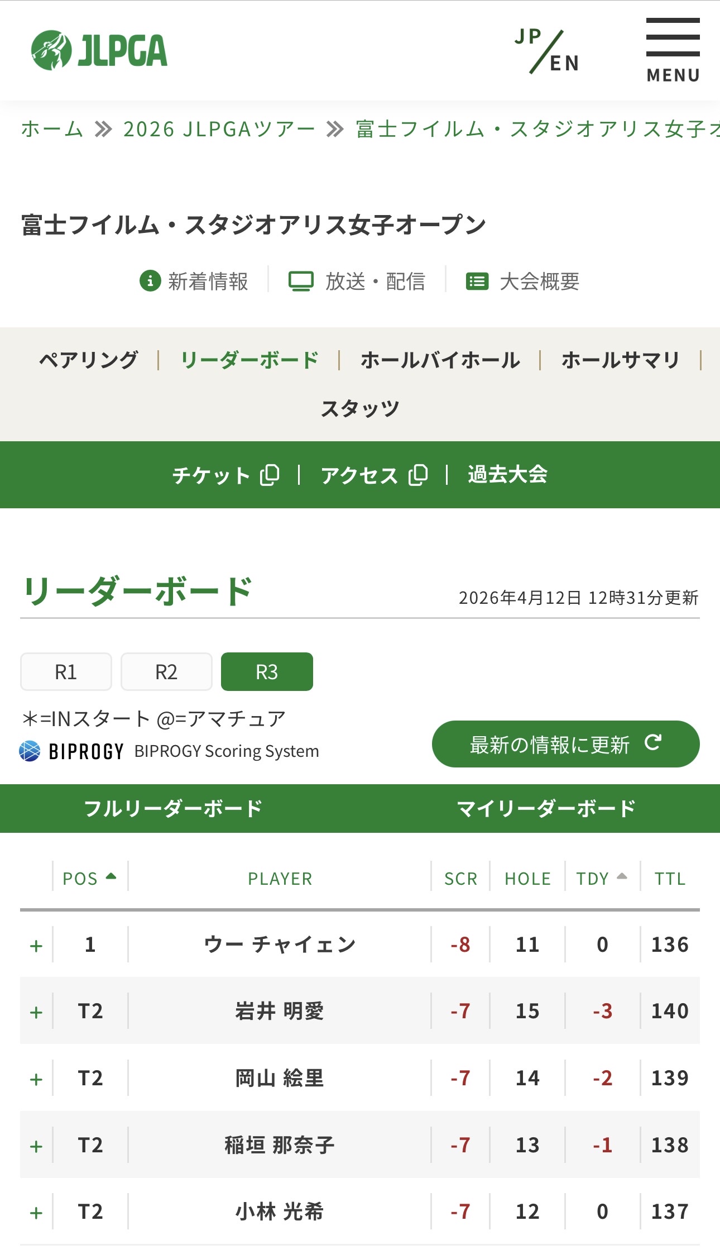
Task: Select the R1 round button
Action: pyautogui.click(x=66, y=671)
